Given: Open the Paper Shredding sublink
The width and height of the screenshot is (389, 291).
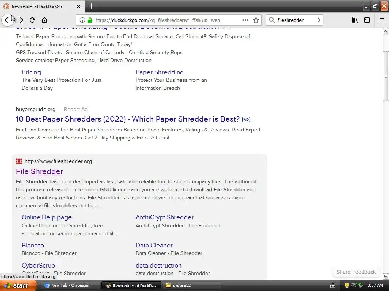Looking at the screenshot, I should [x=160, y=72].
